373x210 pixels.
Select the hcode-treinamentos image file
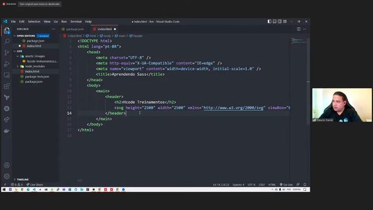(42, 61)
